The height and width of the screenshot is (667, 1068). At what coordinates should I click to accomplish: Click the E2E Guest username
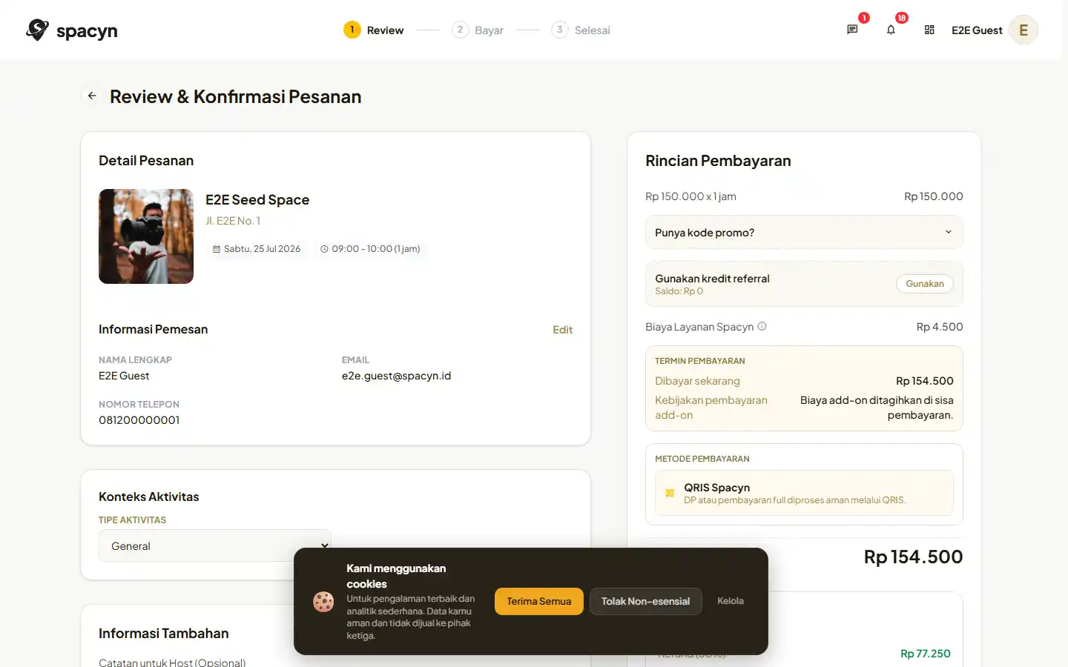click(977, 30)
